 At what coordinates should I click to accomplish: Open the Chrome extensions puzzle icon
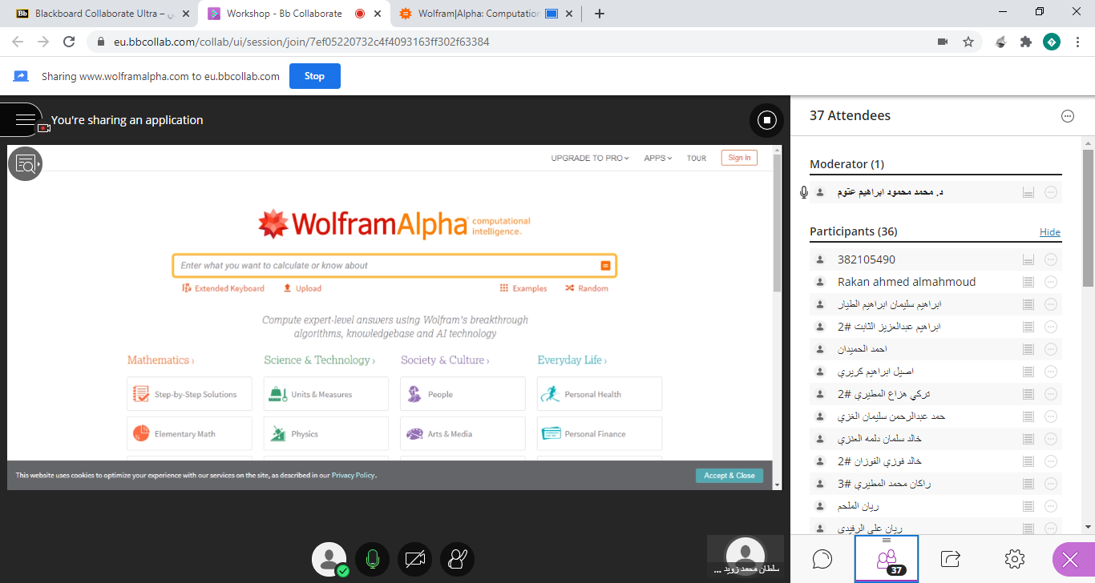coord(1025,42)
